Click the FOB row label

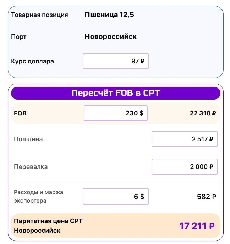point(20,114)
